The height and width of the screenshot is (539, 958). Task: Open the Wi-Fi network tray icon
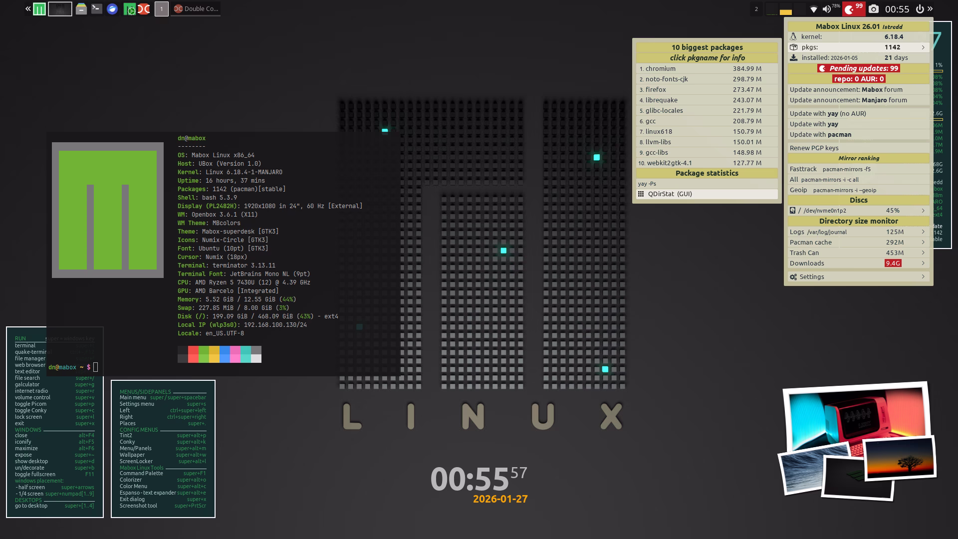pyautogui.click(x=813, y=9)
